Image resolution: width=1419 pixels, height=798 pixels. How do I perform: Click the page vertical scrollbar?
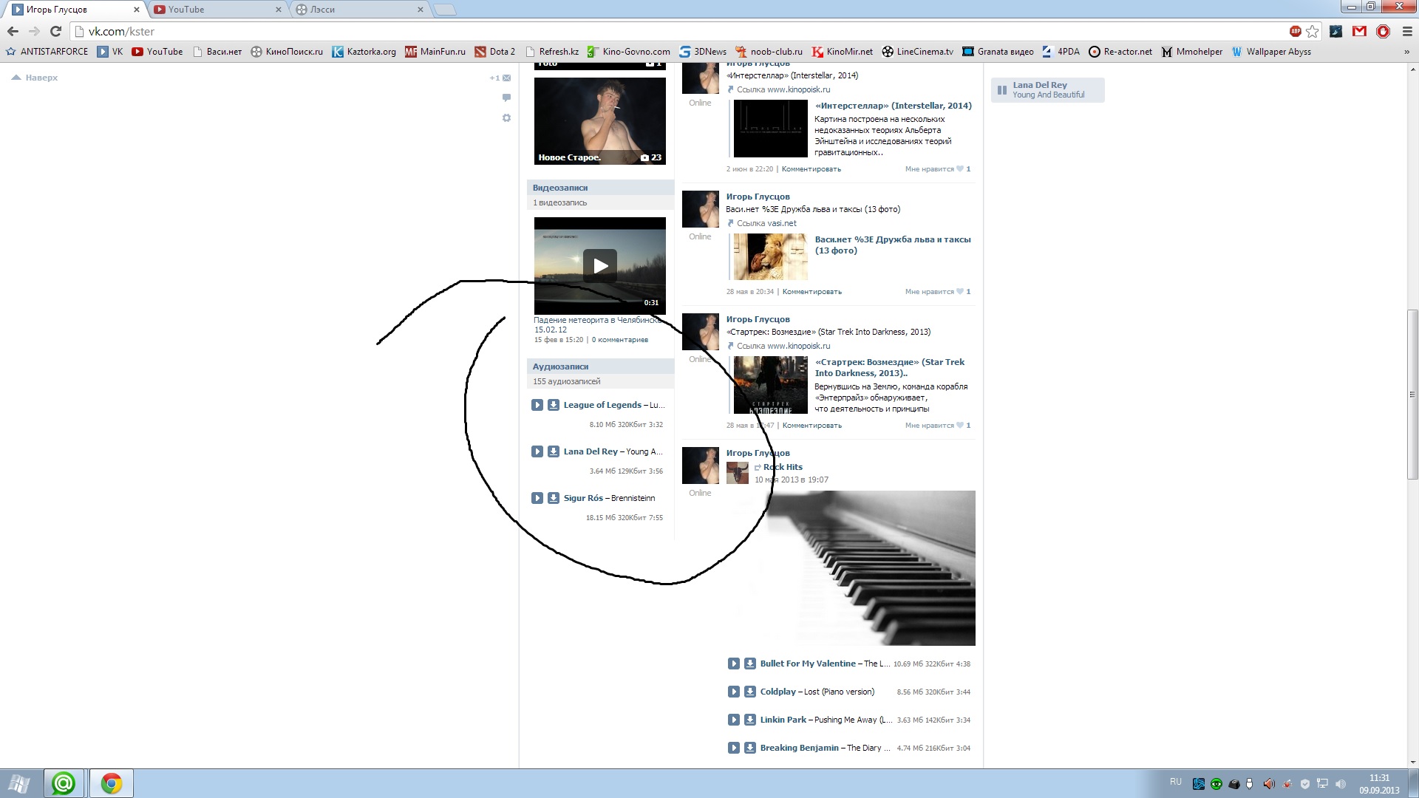[x=1413, y=395]
